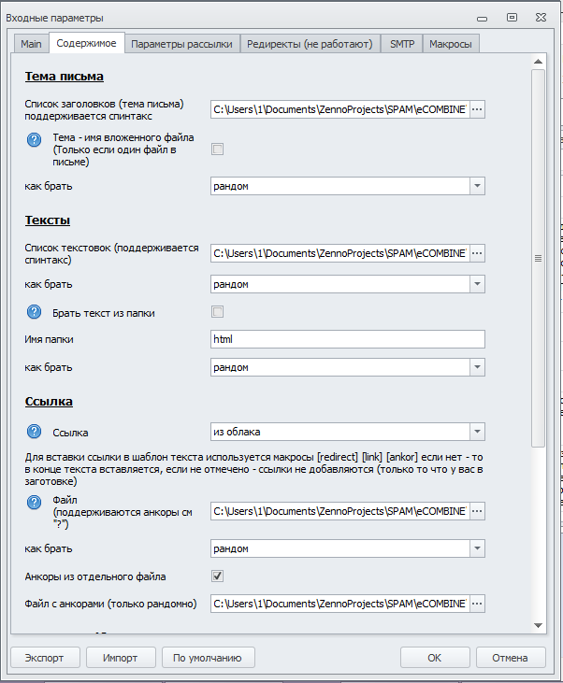This screenshot has height=683, width=563.
Task: Open 'как брать' dropdown under Тема письма
Action: click(x=477, y=186)
